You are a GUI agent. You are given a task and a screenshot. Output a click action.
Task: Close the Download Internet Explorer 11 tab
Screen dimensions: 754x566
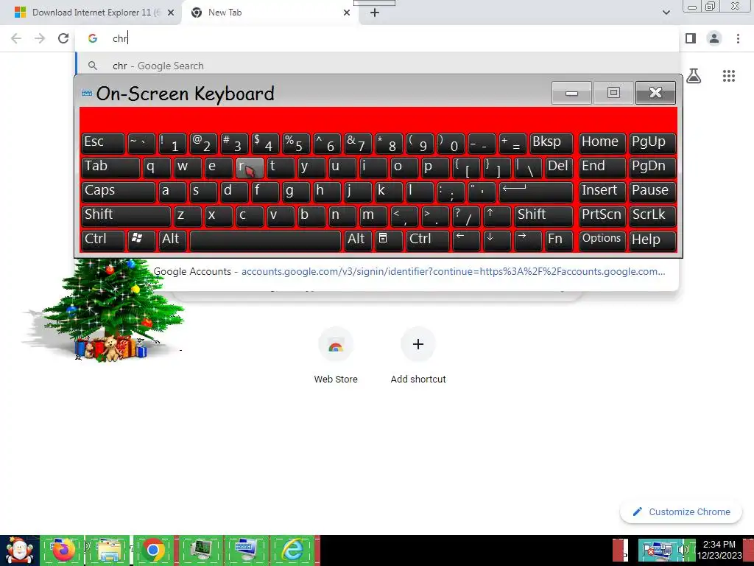(x=171, y=13)
